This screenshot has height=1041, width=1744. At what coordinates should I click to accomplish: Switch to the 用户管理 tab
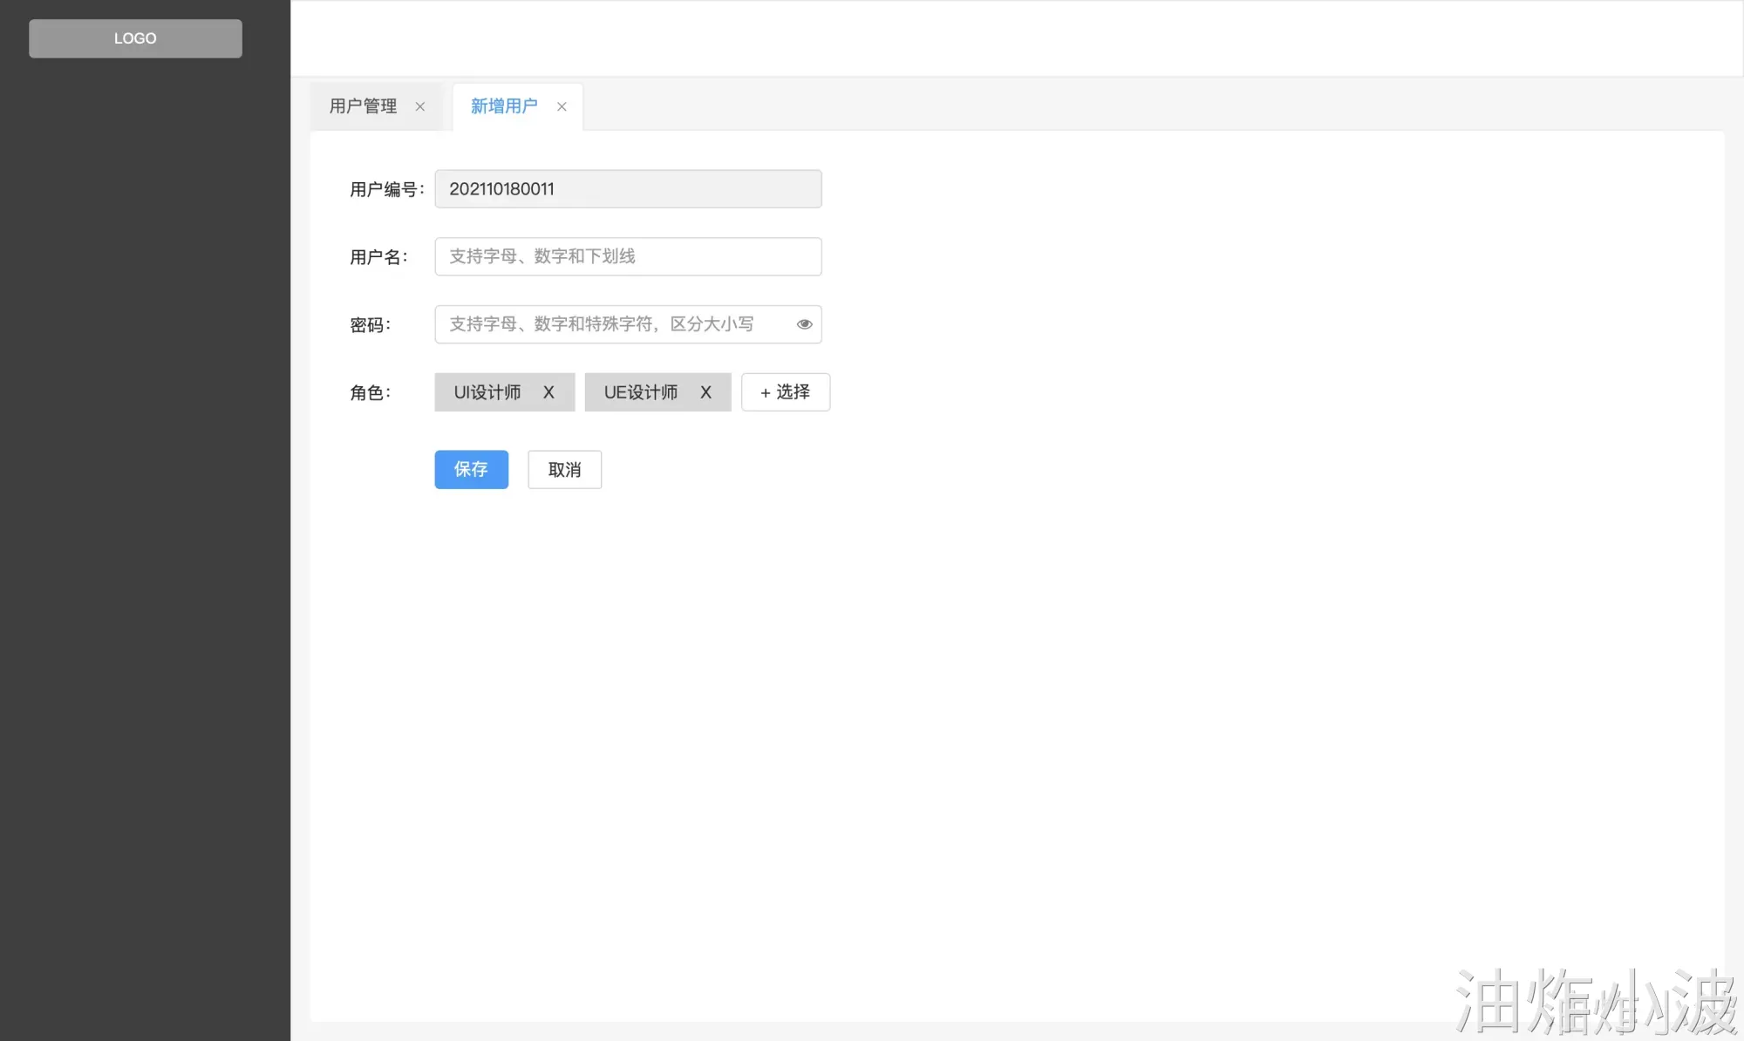[363, 106]
